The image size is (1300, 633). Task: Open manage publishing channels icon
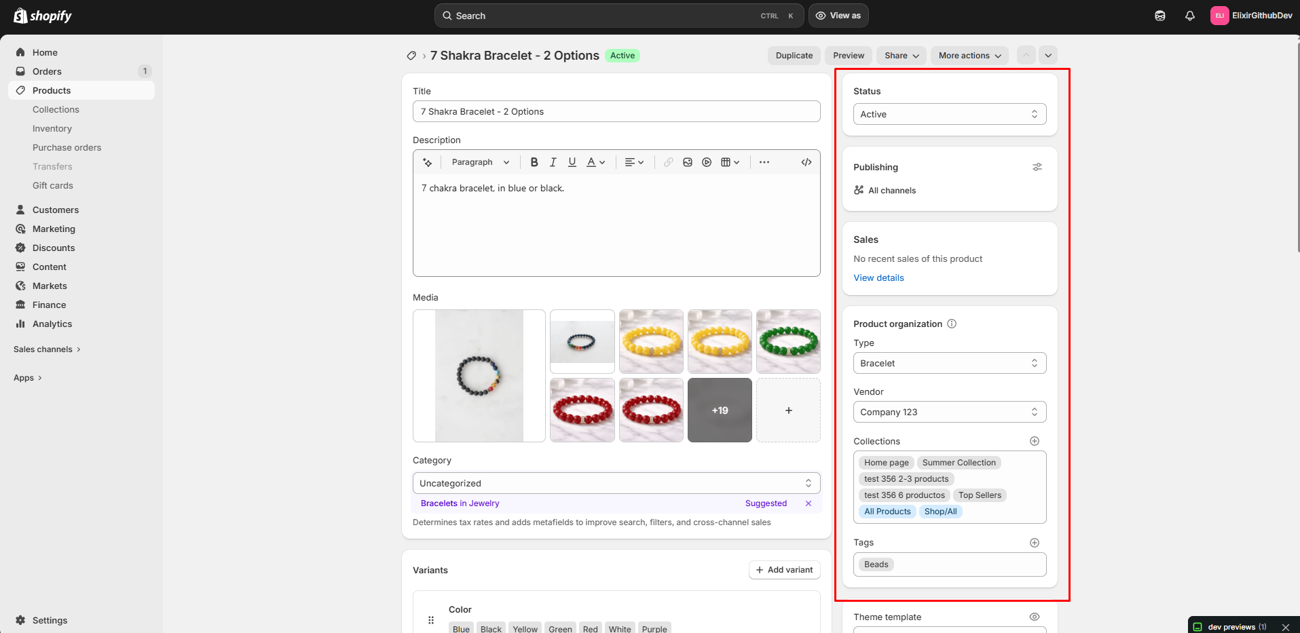(1037, 167)
